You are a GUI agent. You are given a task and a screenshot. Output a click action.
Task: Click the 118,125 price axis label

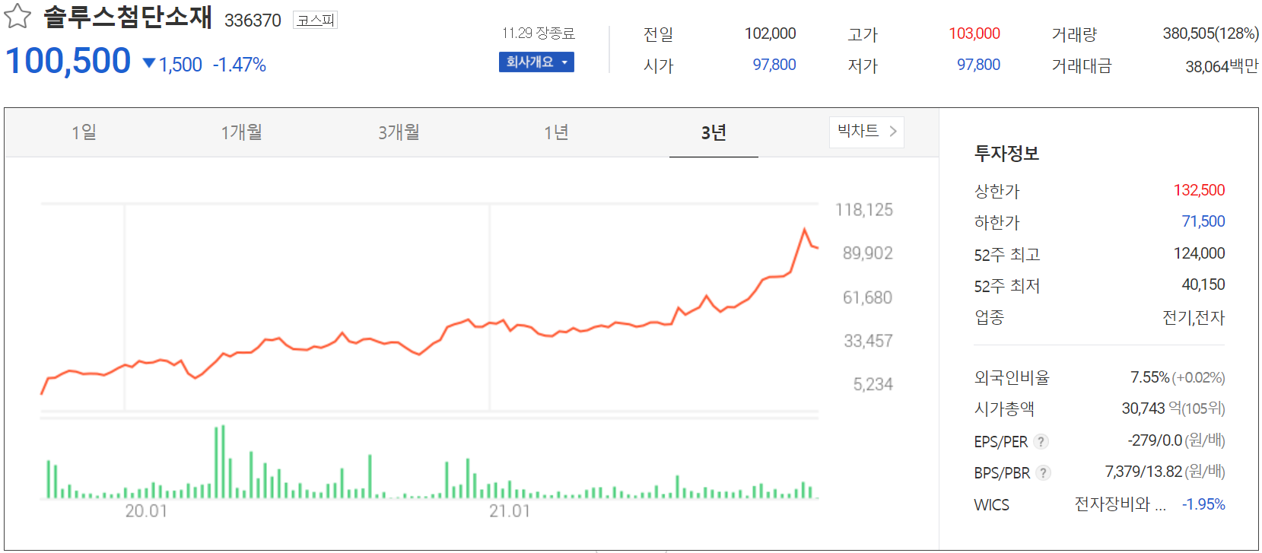coord(864,210)
